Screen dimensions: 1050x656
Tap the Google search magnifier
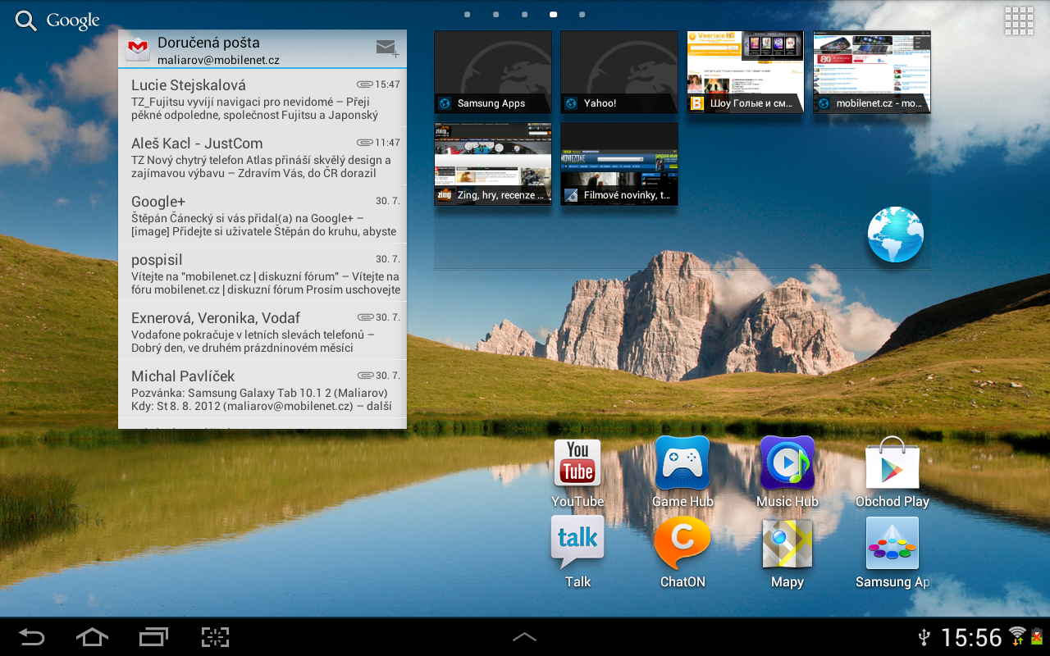pyautogui.click(x=24, y=20)
